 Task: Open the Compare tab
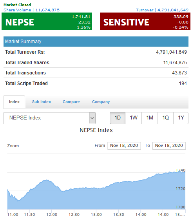pyautogui.click(x=71, y=102)
